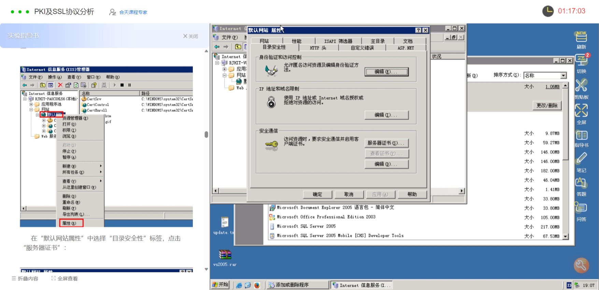The width and height of the screenshot is (599, 290).
Task: Close the 实验指导书 panel with 关闭
Action: 190,36
